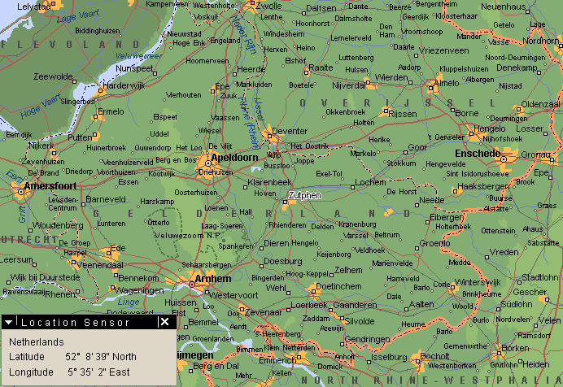Click the Location Sensor title bar
The image size is (563, 387).
[x=81, y=322]
